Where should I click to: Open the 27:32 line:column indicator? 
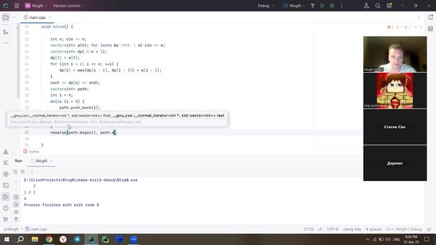point(309,229)
